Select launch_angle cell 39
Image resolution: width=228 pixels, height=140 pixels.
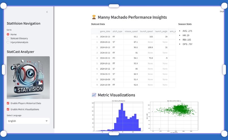coord(162,37)
